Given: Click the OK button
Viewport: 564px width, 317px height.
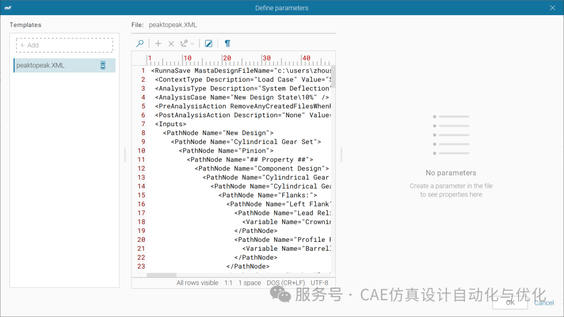Looking at the screenshot, I should 510,302.
